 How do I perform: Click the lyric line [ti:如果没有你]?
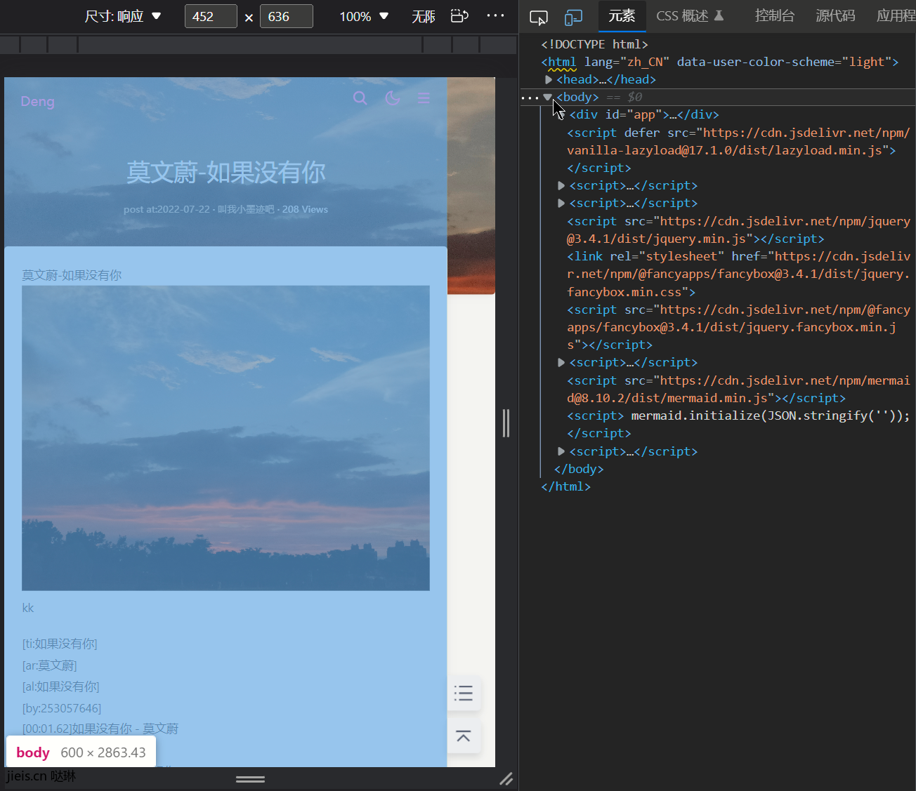[x=60, y=644]
